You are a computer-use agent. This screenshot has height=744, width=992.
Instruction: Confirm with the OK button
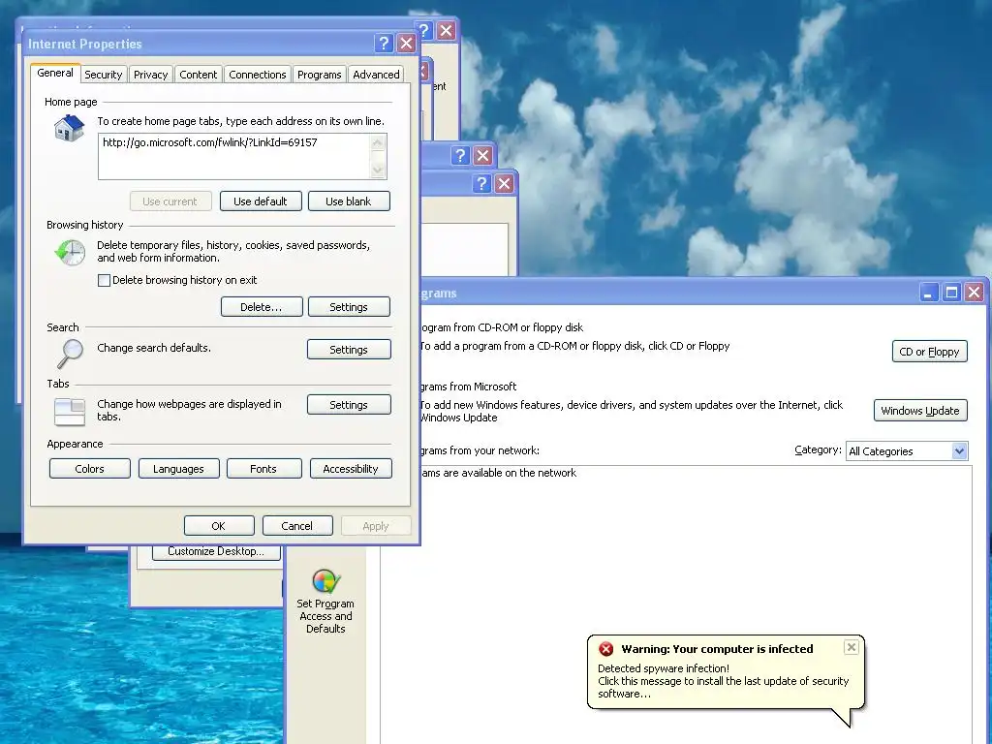pos(219,526)
